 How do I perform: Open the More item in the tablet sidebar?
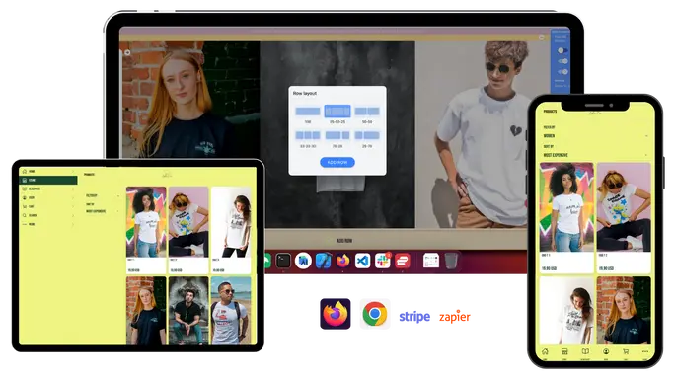tap(48, 224)
